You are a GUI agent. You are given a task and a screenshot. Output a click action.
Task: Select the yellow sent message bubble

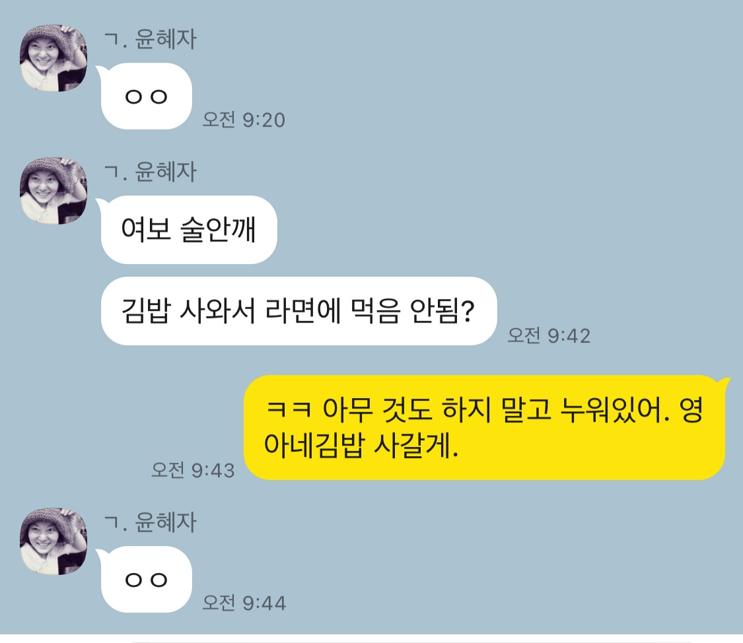(484, 428)
